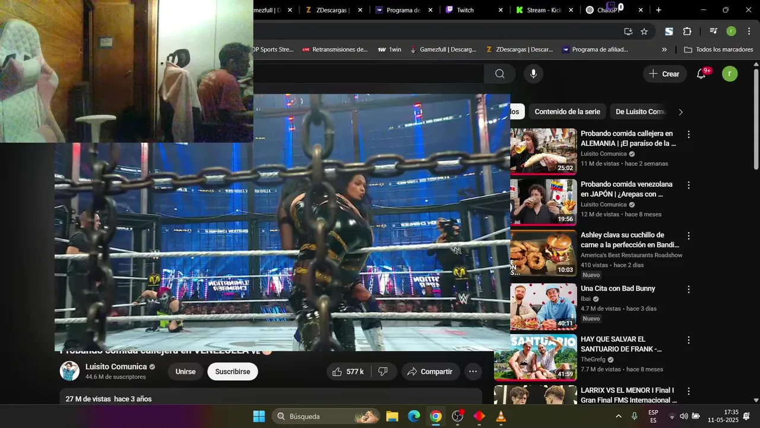Open new browser tab with plus icon
Screen dimensions: 760x428
658,10
